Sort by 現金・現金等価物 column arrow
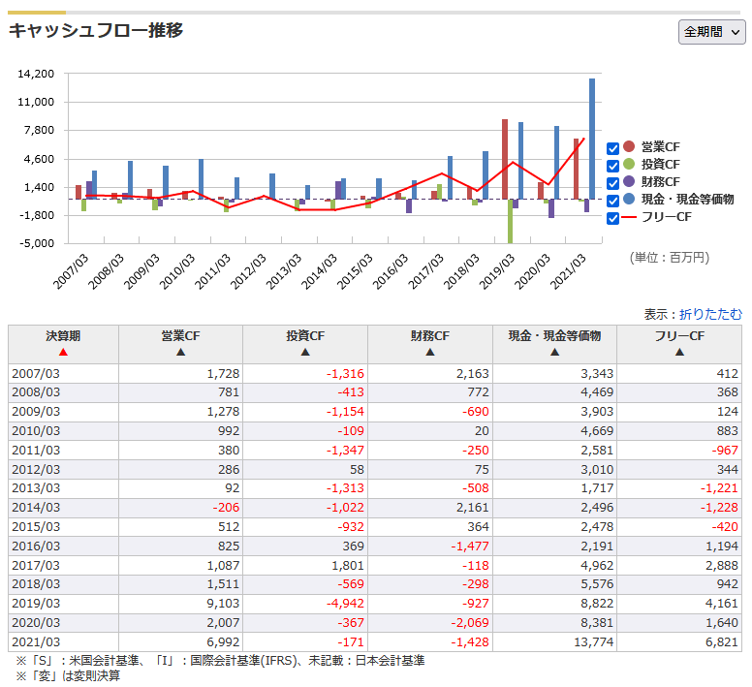Screen dimensions: 752x687 pyautogui.click(x=554, y=353)
